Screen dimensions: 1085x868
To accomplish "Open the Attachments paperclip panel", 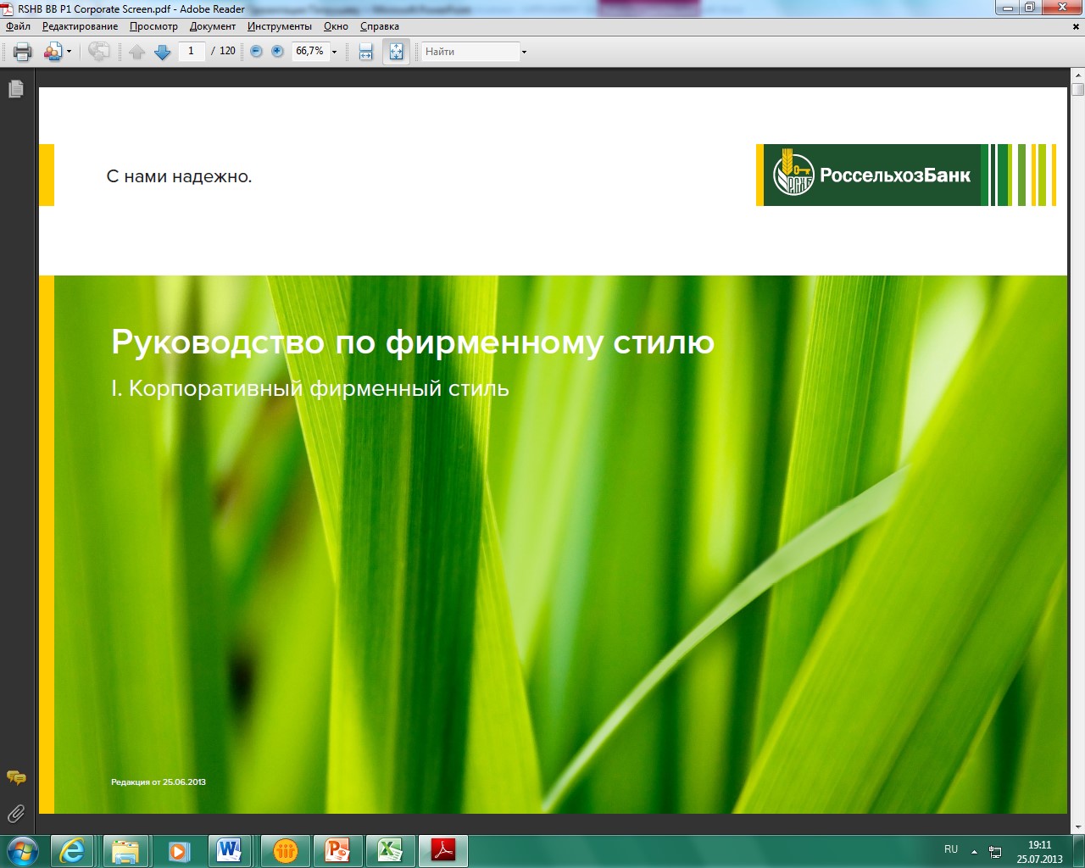I will tap(16, 814).
